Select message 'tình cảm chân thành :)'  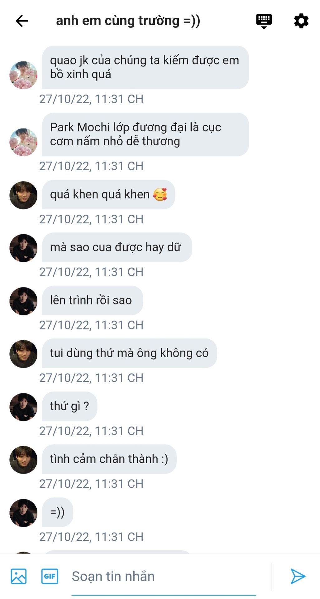(x=109, y=459)
